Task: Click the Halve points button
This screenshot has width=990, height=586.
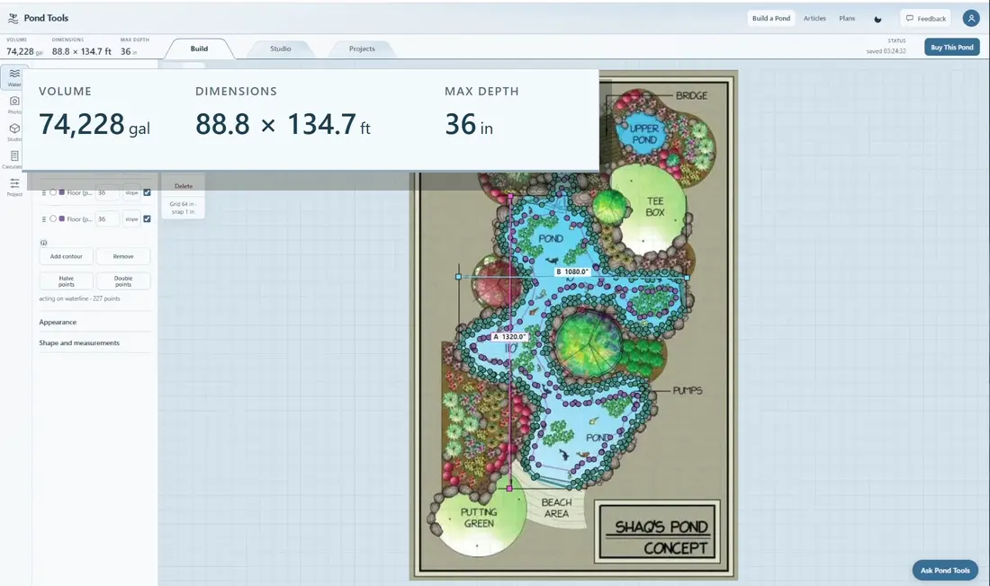Action: coord(67,280)
